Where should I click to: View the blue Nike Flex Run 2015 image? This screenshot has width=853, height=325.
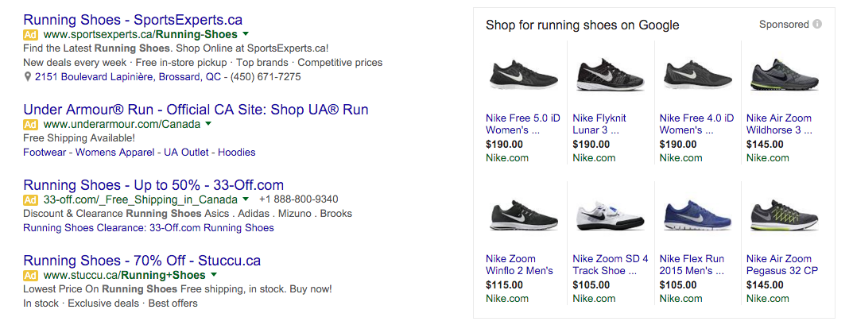pos(694,215)
